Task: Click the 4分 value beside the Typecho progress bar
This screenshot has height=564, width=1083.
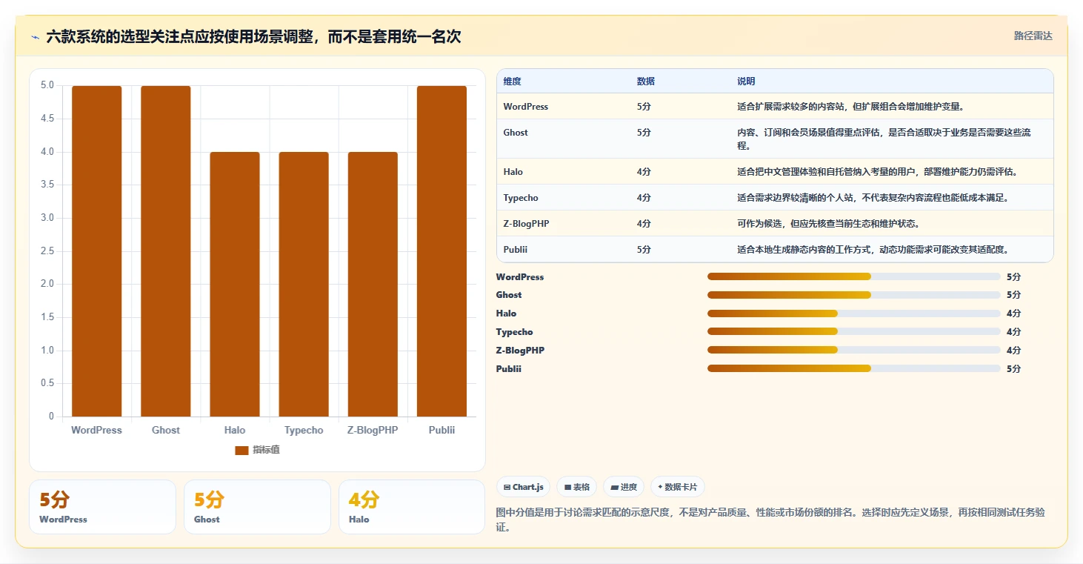Action: (1013, 332)
